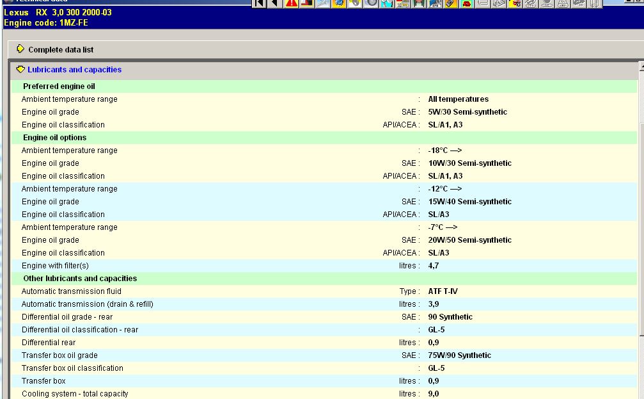Image resolution: width=644 pixels, height=399 pixels.
Task: Click the 'Preferred engine oil' section header
Action: tap(59, 86)
